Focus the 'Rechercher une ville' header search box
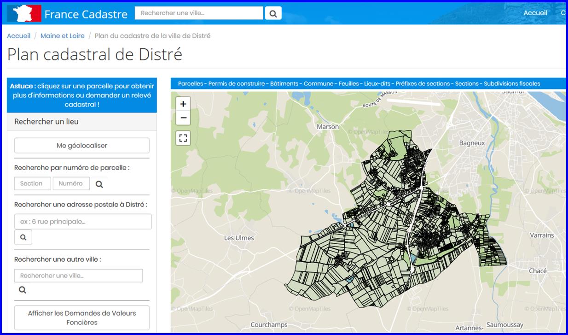The width and height of the screenshot is (568, 335). click(x=199, y=13)
